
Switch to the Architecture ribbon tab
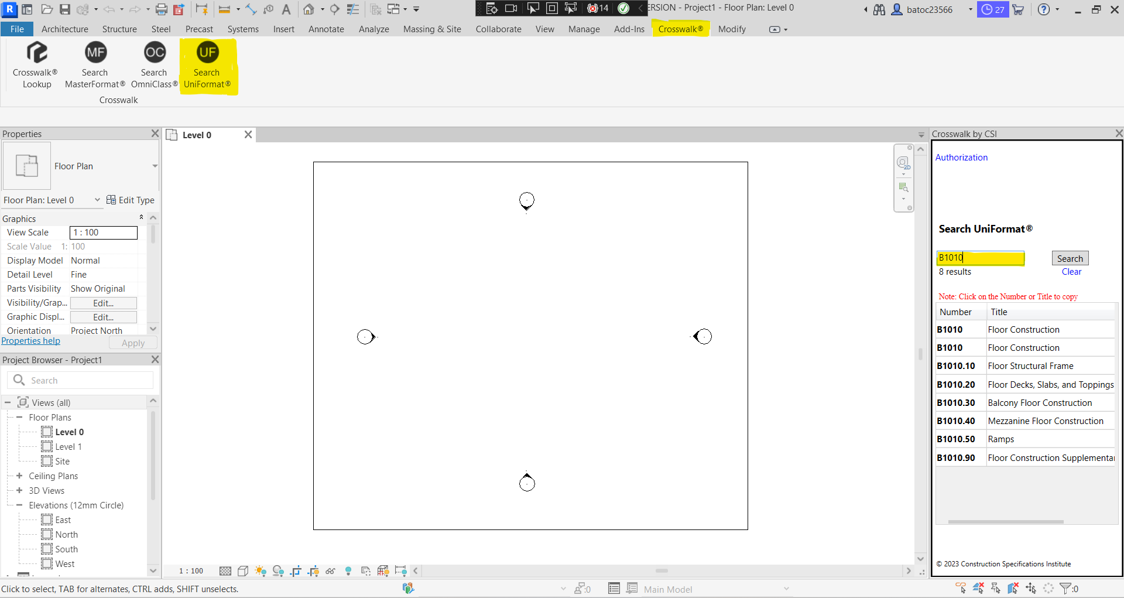click(65, 29)
